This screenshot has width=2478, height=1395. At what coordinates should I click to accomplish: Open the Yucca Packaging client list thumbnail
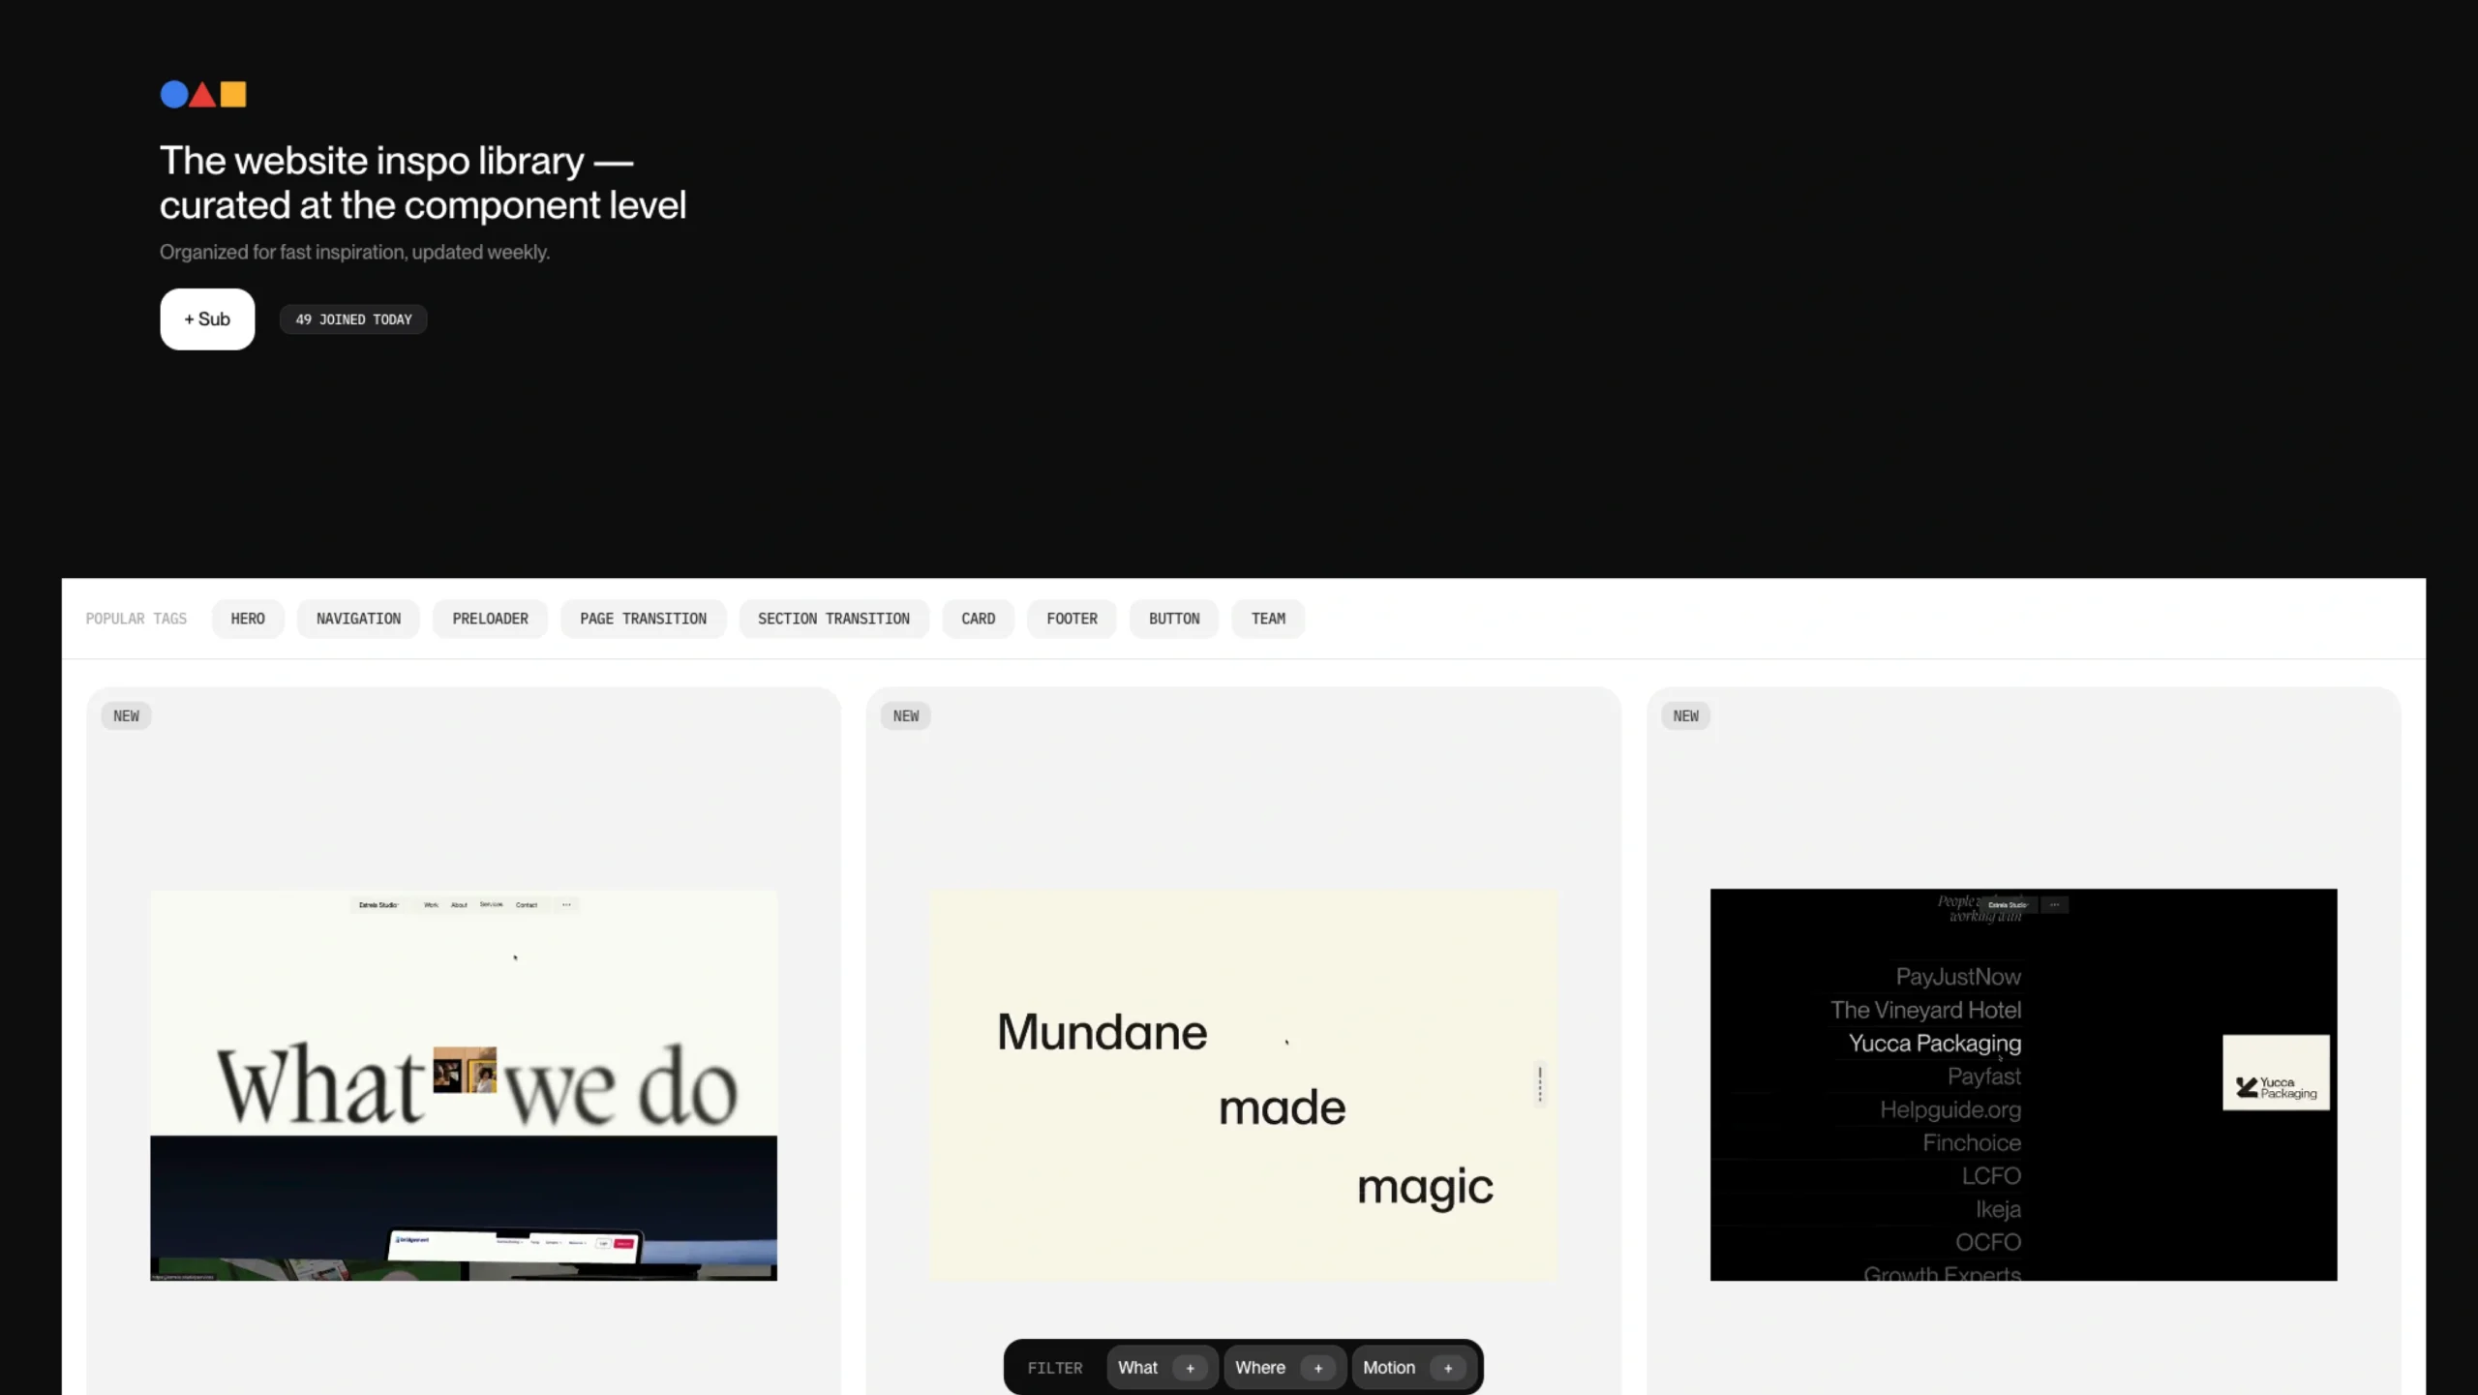pyautogui.click(x=2023, y=1084)
